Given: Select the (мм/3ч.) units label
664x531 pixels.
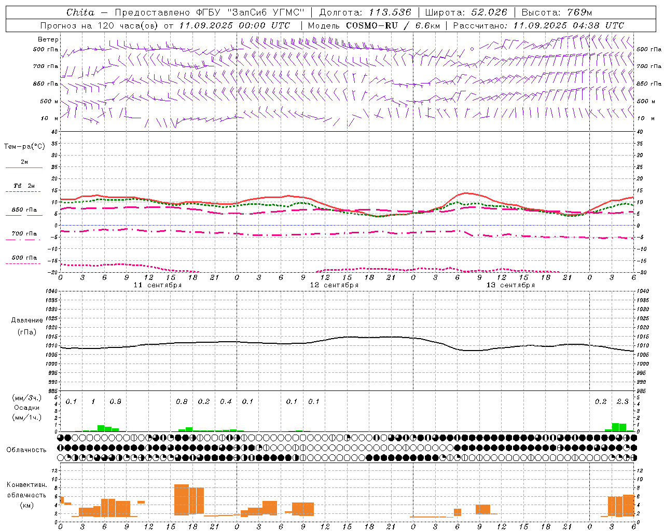Looking at the screenshot, I should click(x=26, y=398).
